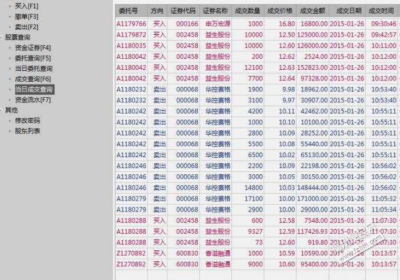Viewport: 400px width, 280px height.
Task: Select 撤单[F3] cancel order entry
Action: click(x=26, y=17)
